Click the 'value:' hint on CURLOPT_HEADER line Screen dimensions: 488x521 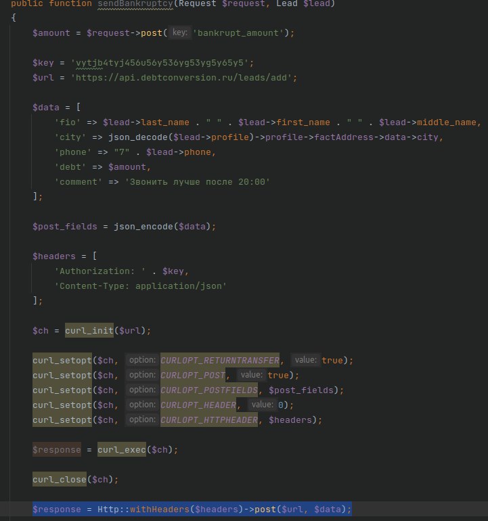(262, 405)
